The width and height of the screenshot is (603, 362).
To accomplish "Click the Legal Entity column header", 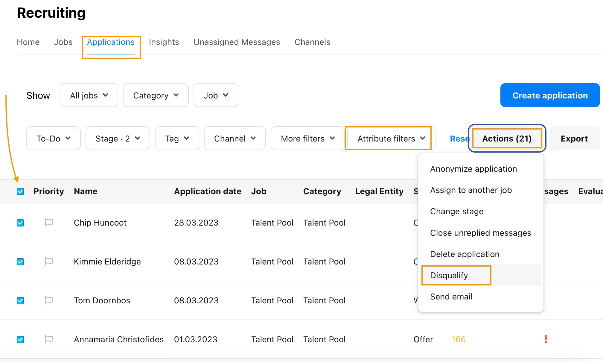I will tap(379, 191).
